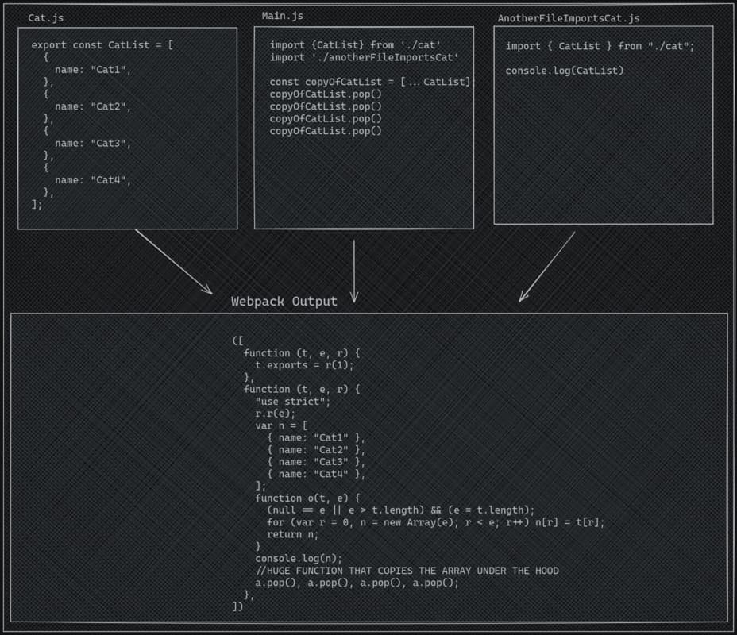This screenshot has width=737, height=635.
Task: Click the vertical arrow below the Main.js box
Action: (353, 271)
